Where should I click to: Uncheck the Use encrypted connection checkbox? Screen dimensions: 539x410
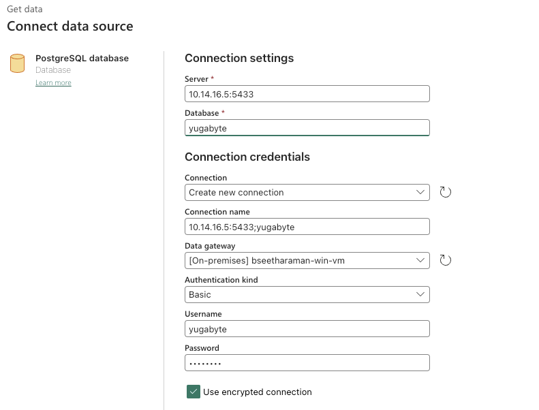(x=194, y=392)
